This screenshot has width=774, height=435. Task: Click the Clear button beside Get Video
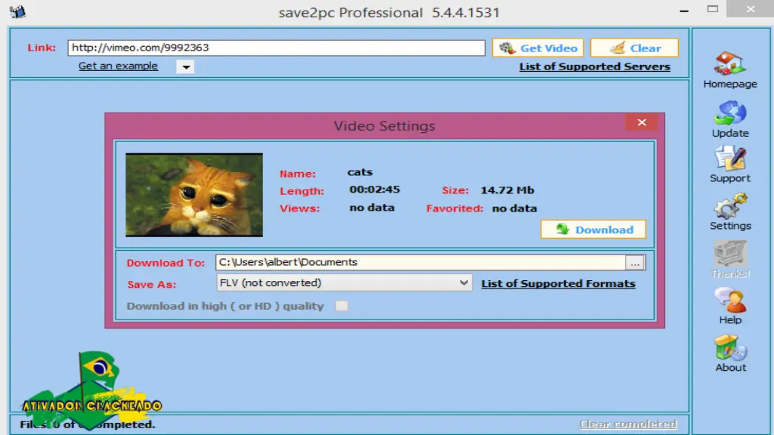click(x=634, y=48)
